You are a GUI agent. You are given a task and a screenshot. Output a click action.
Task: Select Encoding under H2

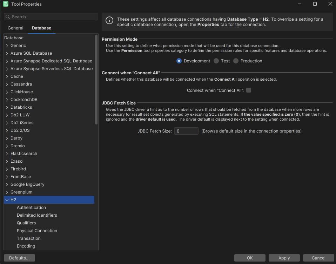[x=26, y=246]
